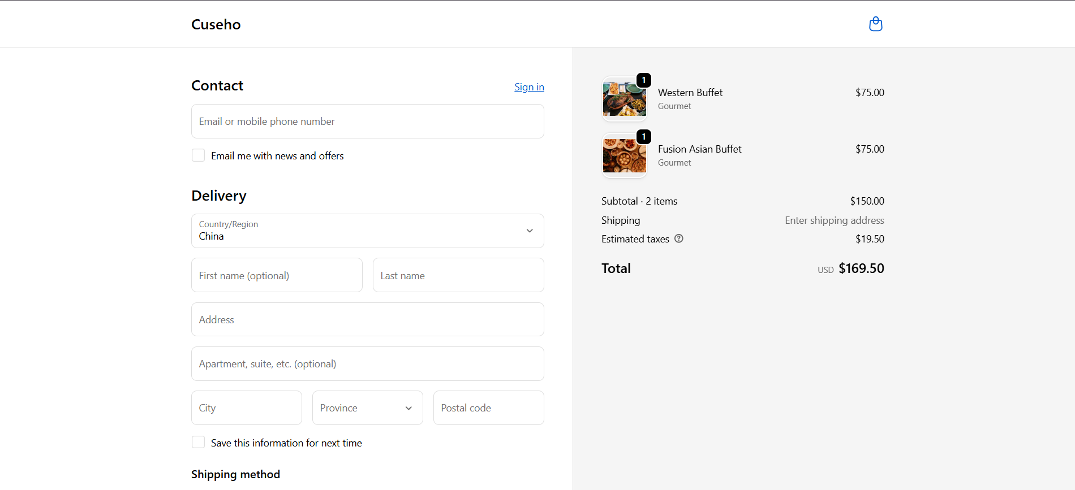
Task: Click the Address input field
Action: [x=368, y=319]
